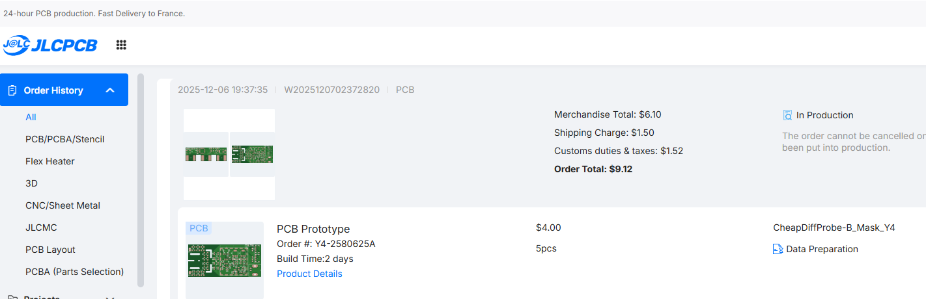Click the sidebar vertical scrollbar
Screen dimensions: 926x299
click(141, 180)
